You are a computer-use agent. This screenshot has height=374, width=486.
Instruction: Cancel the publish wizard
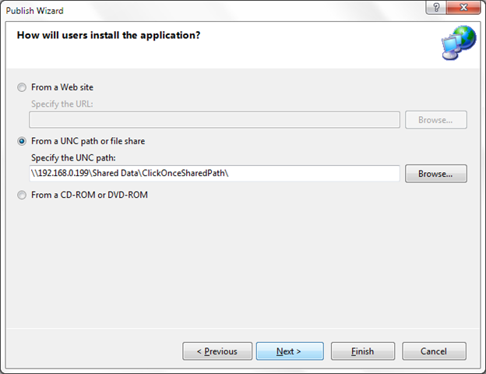(434, 351)
